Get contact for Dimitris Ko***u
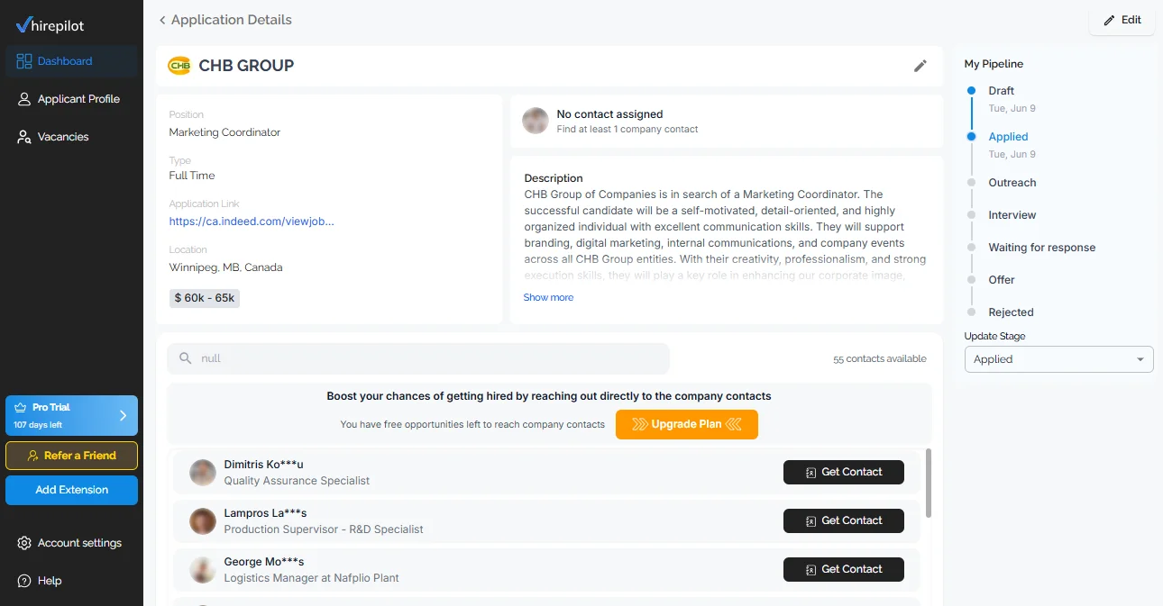This screenshot has width=1163, height=606. click(844, 472)
